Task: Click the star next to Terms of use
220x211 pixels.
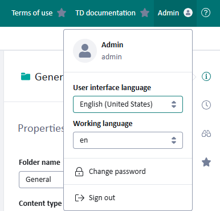Action: 62,13
